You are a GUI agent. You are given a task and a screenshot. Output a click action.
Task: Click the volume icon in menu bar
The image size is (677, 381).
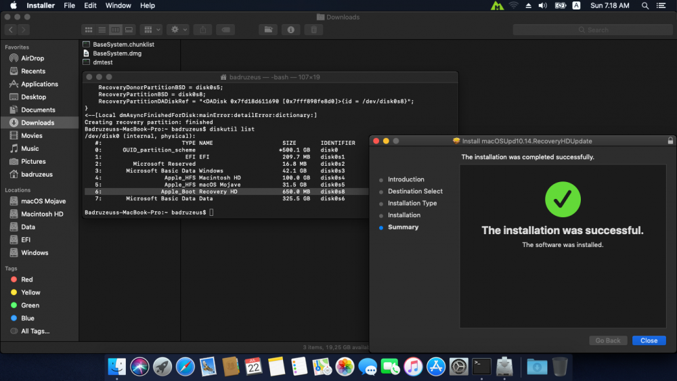pos(543,5)
